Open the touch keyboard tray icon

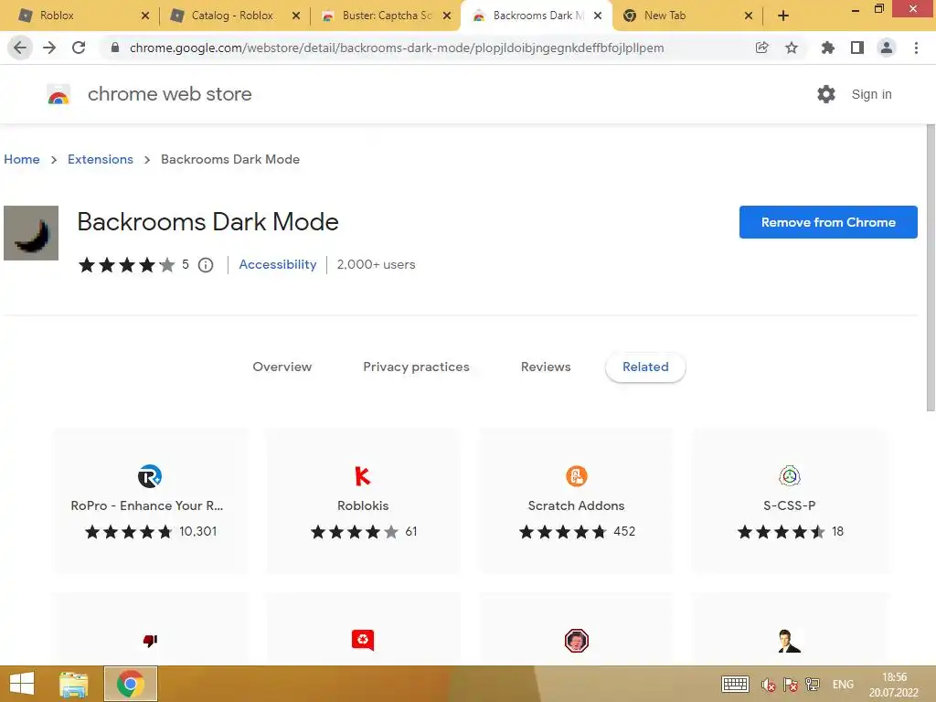[736, 685]
